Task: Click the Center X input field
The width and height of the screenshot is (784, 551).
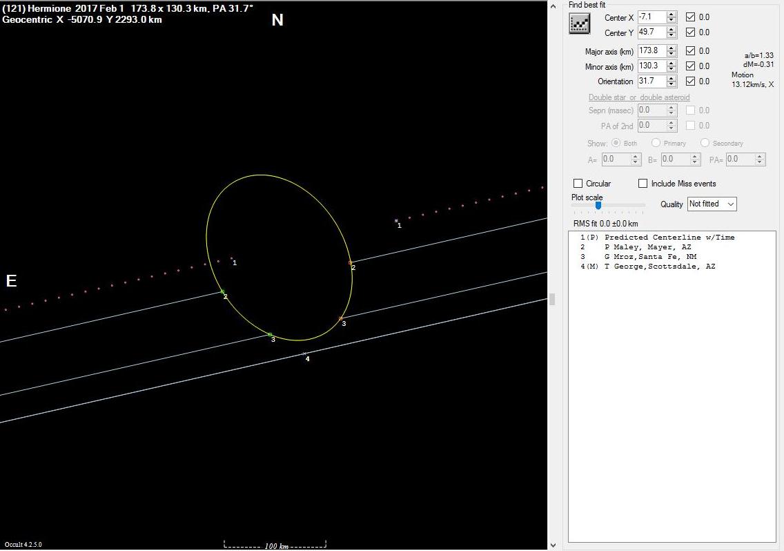Action: tap(651, 17)
